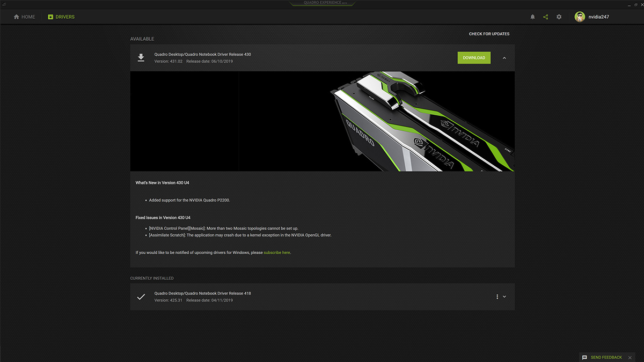The height and width of the screenshot is (362, 644).
Task: Open settings via the gear icon
Action: coord(559,17)
